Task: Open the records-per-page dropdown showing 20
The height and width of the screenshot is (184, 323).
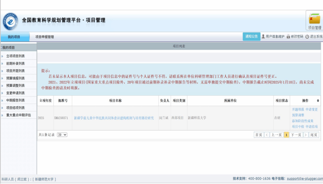Action: point(62,135)
